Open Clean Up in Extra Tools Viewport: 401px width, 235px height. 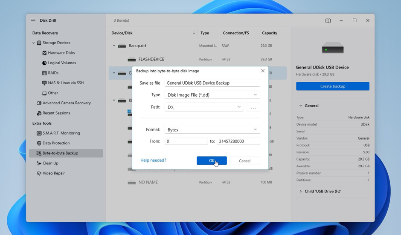(x=50, y=163)
